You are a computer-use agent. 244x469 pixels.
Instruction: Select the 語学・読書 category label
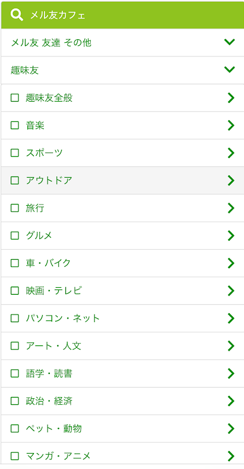(49, 373)
